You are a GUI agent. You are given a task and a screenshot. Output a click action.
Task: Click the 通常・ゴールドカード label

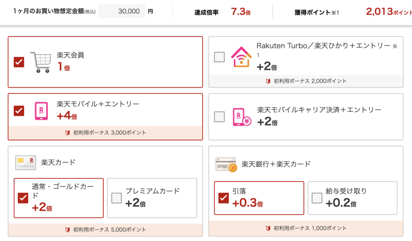pos(62,191)
